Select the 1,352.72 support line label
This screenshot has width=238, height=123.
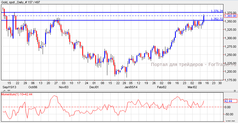(217, 19)
